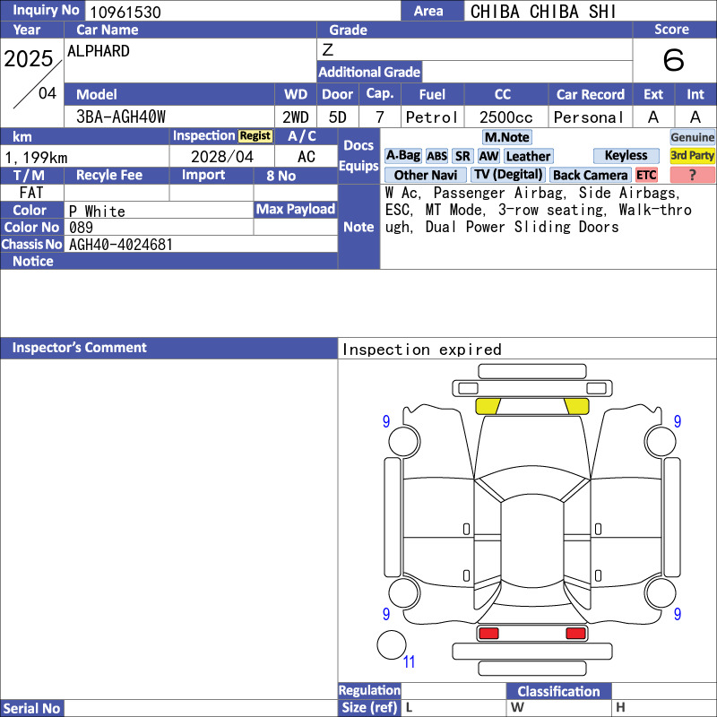Click the AW alloy wheels badge
Screen dimensions: 717x717
[488, 156]
